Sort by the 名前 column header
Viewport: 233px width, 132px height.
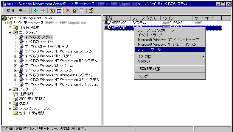click(117, 18)
